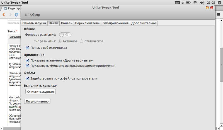
Task: Click the browser forward arrow
Action: click(11, 14)
